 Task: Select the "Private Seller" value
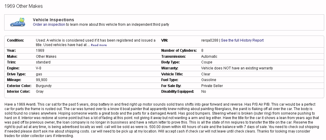[x=212, y=86]
